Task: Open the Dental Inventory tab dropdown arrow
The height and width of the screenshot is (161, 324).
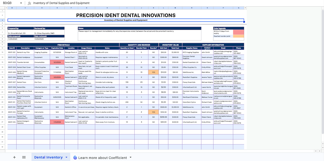Action: 66,157
